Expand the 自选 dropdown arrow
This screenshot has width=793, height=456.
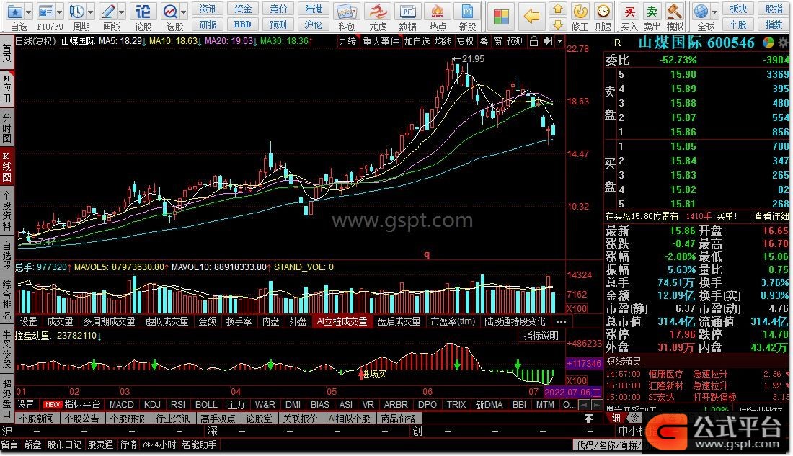point(28,12)
